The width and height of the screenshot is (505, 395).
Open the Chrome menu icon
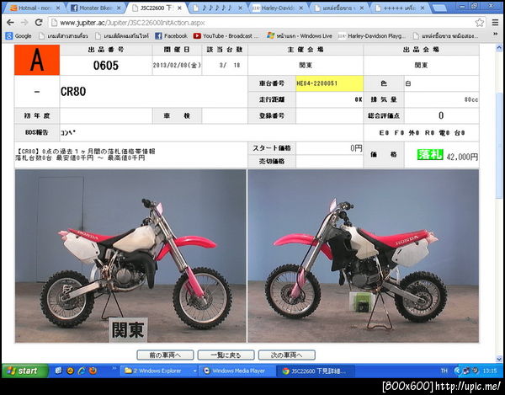click(495, 23)
